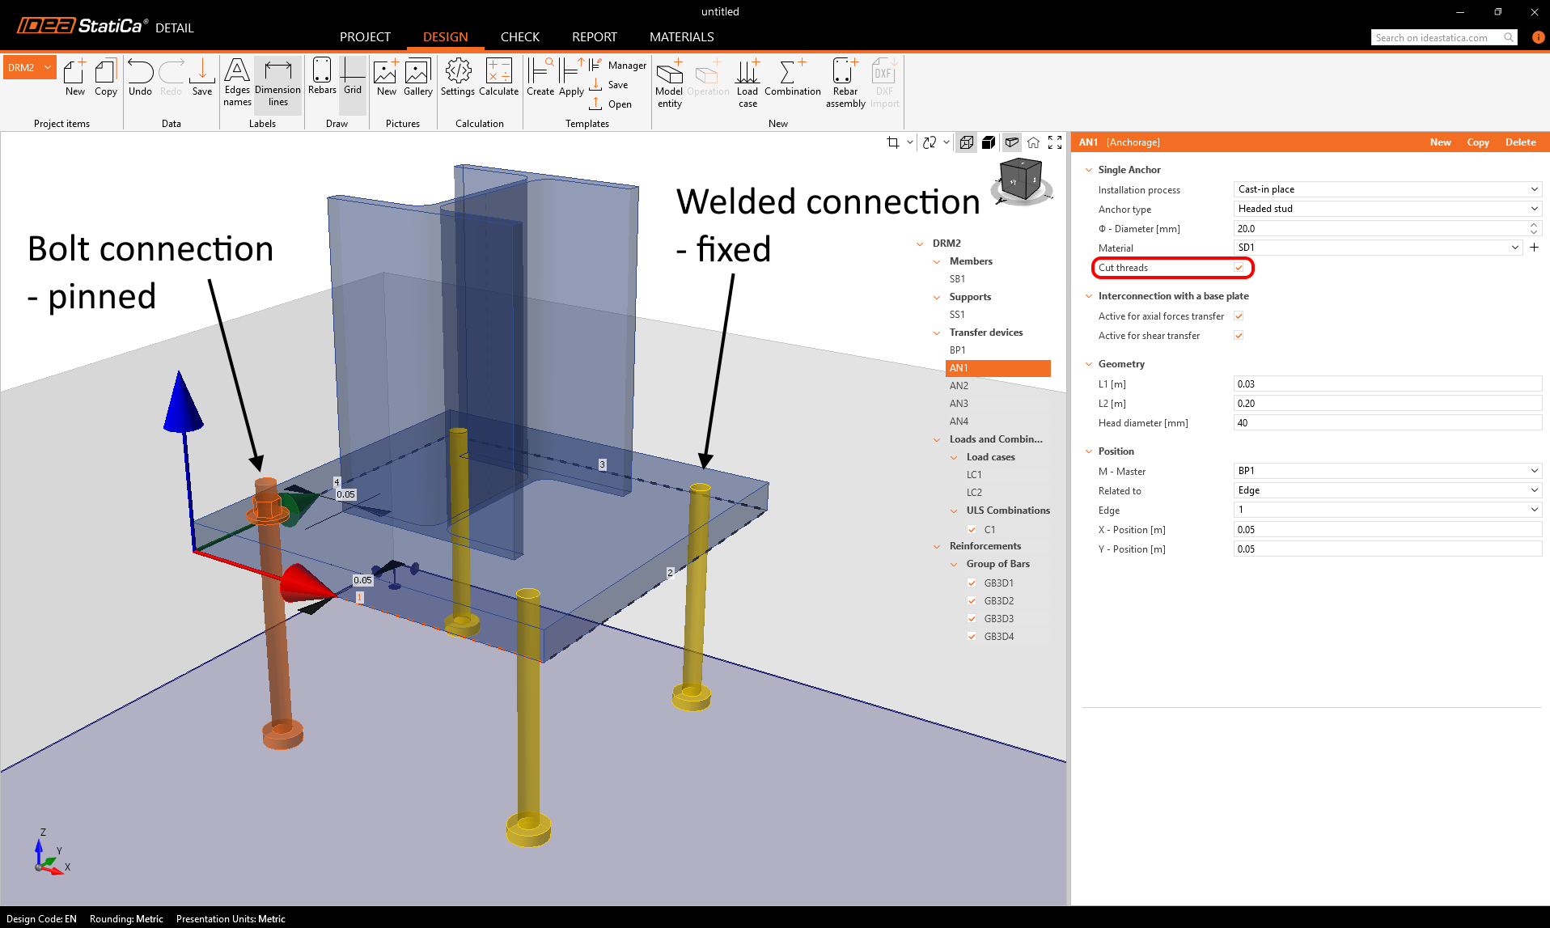
Task: Toggle the Cut threads checkbox
Action: click(1239, 268)
